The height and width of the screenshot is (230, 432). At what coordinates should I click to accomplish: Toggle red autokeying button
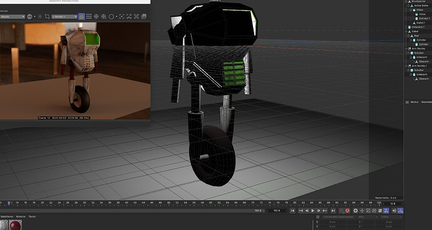tap(347, 211)
